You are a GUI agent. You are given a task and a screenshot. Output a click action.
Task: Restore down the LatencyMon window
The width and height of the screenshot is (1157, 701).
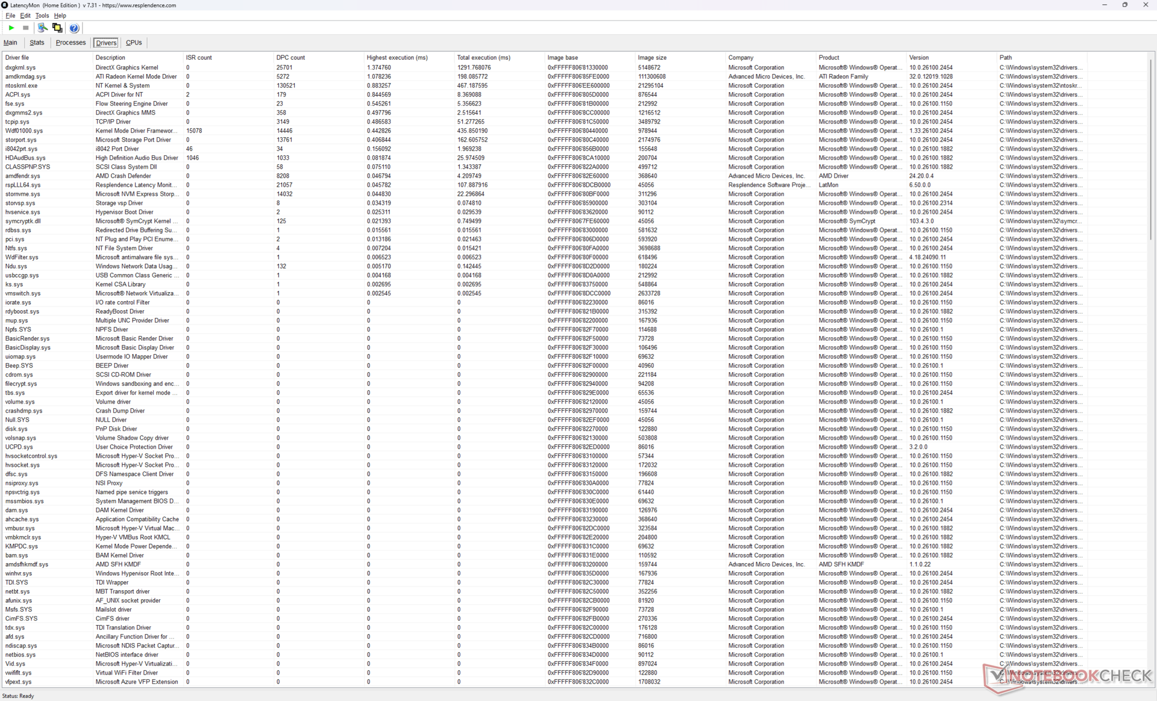point(1124,5)
